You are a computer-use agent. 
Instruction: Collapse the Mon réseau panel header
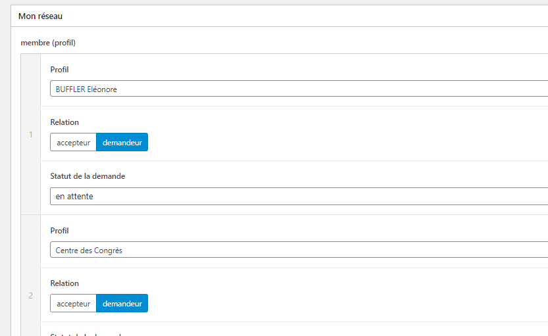click(280, 16)
